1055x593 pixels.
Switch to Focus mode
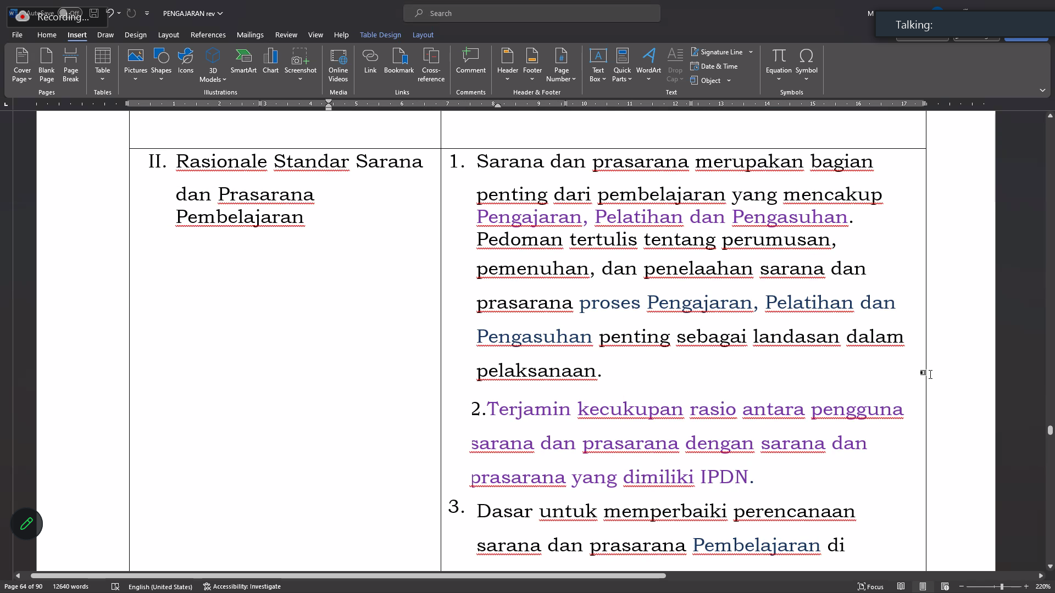pos(870,586)
